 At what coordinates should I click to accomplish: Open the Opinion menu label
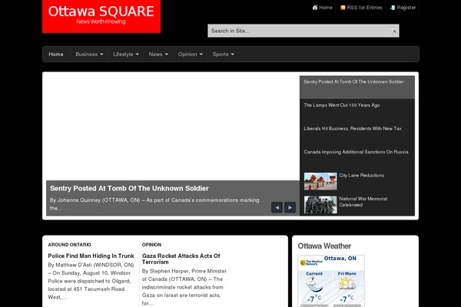187,54
